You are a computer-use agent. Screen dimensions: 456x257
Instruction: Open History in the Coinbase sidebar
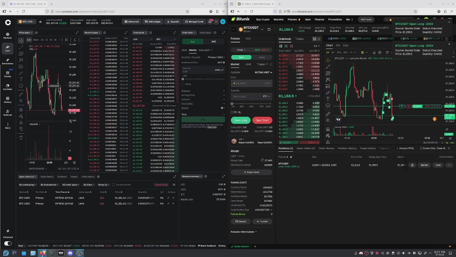coord(7,100)
